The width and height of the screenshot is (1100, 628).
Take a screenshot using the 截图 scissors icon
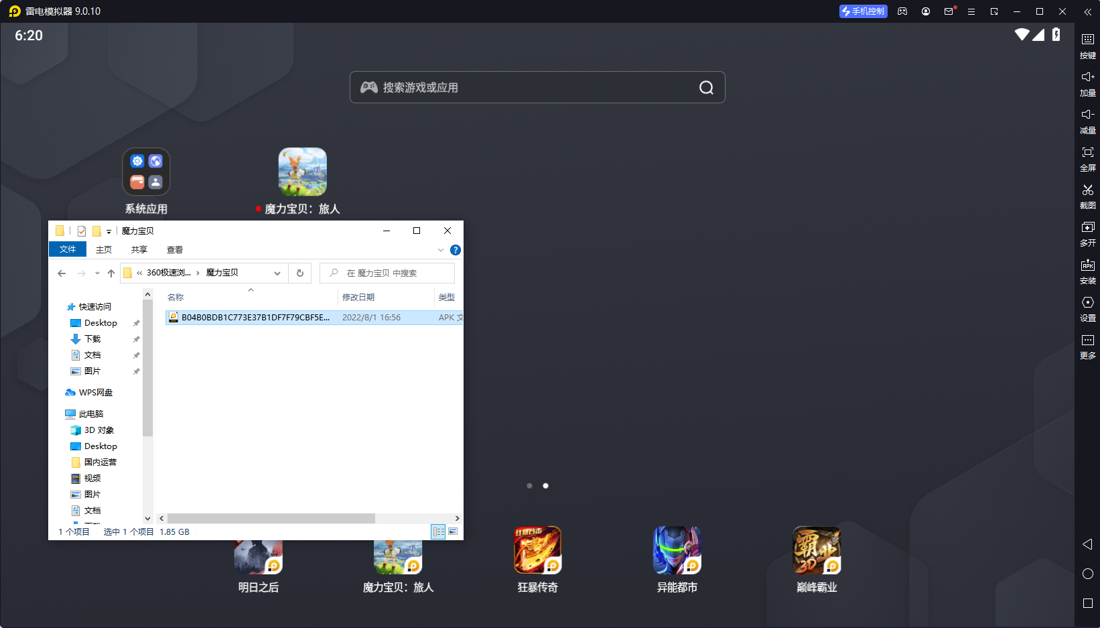(x=1087, y=196)
